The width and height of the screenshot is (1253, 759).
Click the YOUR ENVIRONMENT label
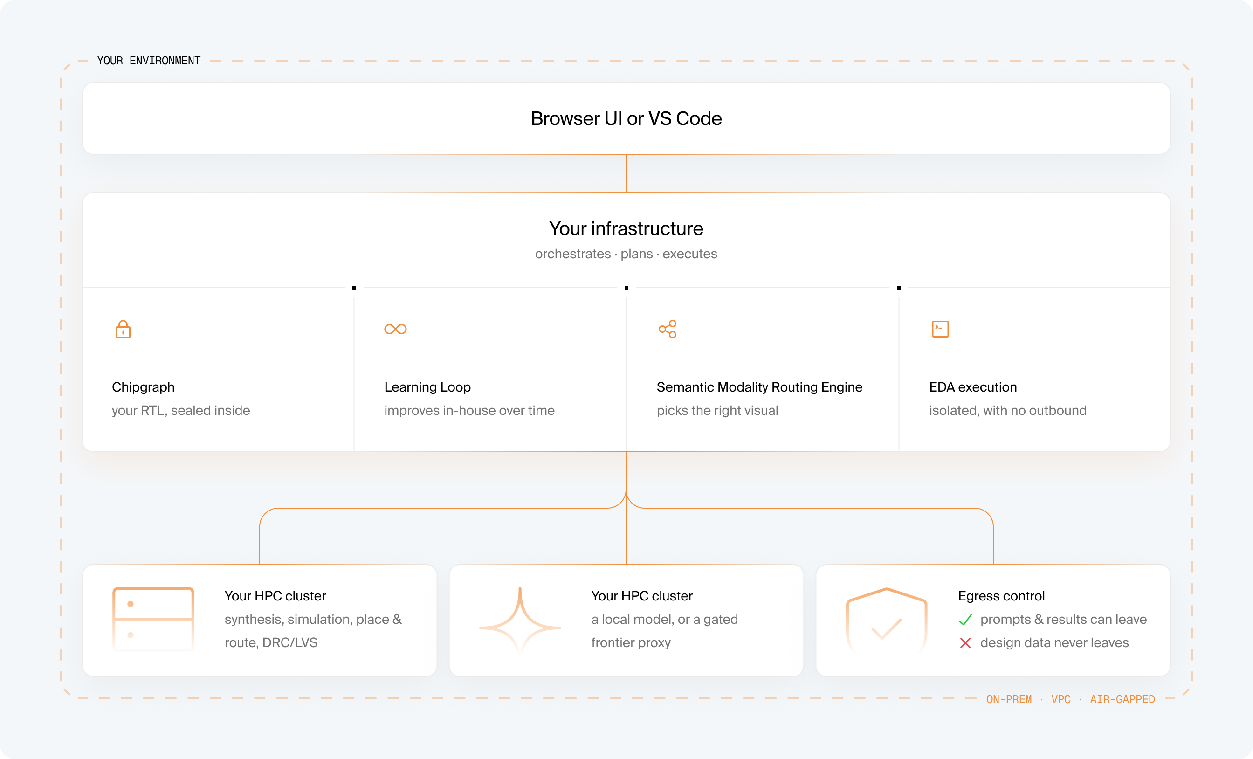[x=149, y=61]
